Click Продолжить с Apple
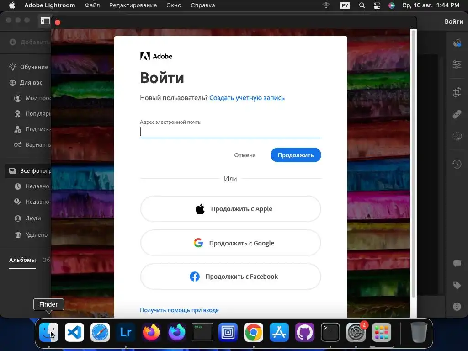 coord(231,209)
